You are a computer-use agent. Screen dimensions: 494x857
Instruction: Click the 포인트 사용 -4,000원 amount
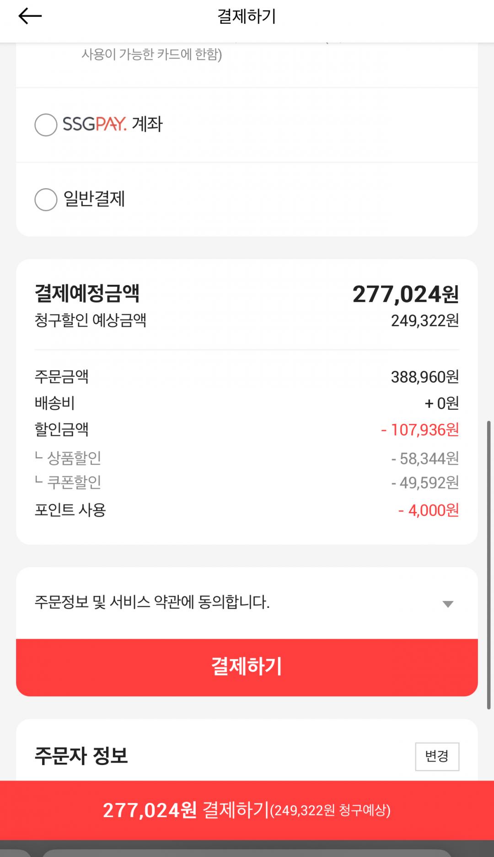pos(429,510)
